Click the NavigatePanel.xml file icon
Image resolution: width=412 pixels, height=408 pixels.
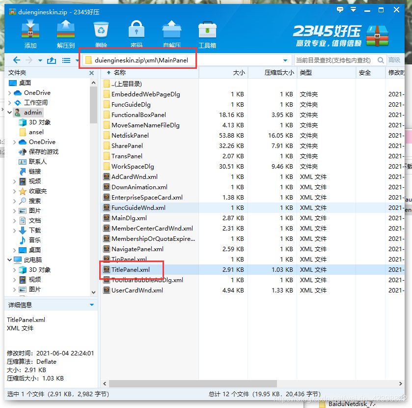click(107, 249)
